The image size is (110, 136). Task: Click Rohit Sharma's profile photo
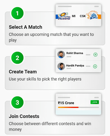(x=61, y=54)
